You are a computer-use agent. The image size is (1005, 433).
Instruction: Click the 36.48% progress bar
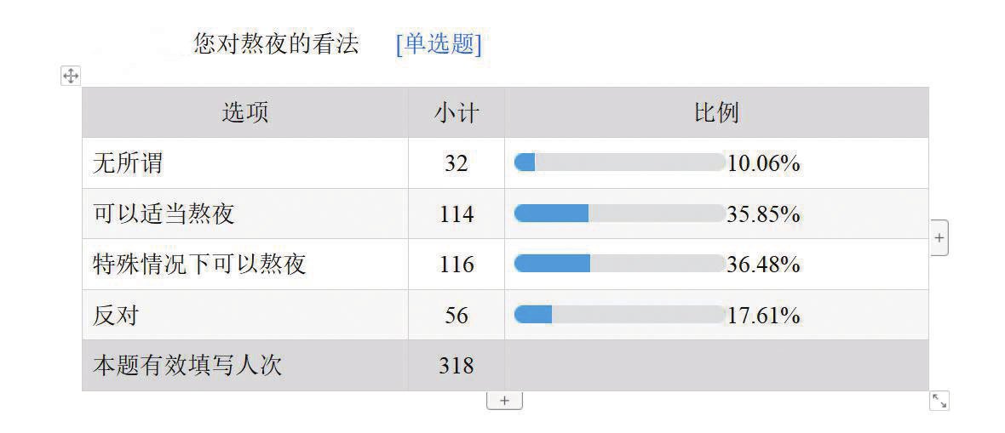[619, 264]
